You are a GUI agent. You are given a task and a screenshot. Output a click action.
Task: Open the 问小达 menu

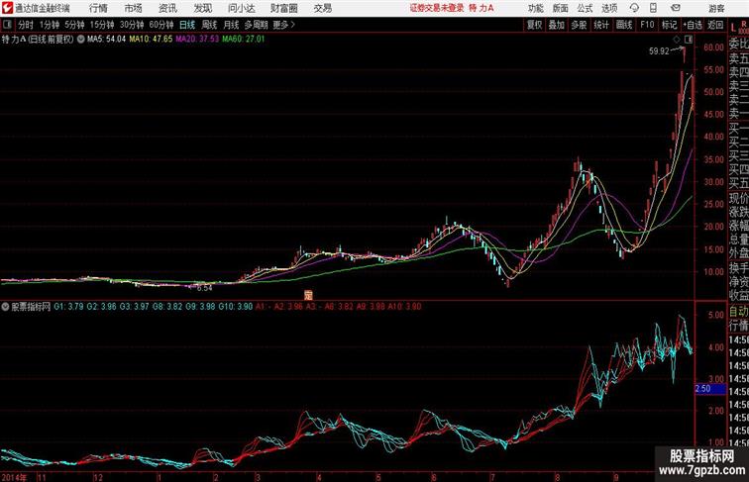(x=242, y=8)
